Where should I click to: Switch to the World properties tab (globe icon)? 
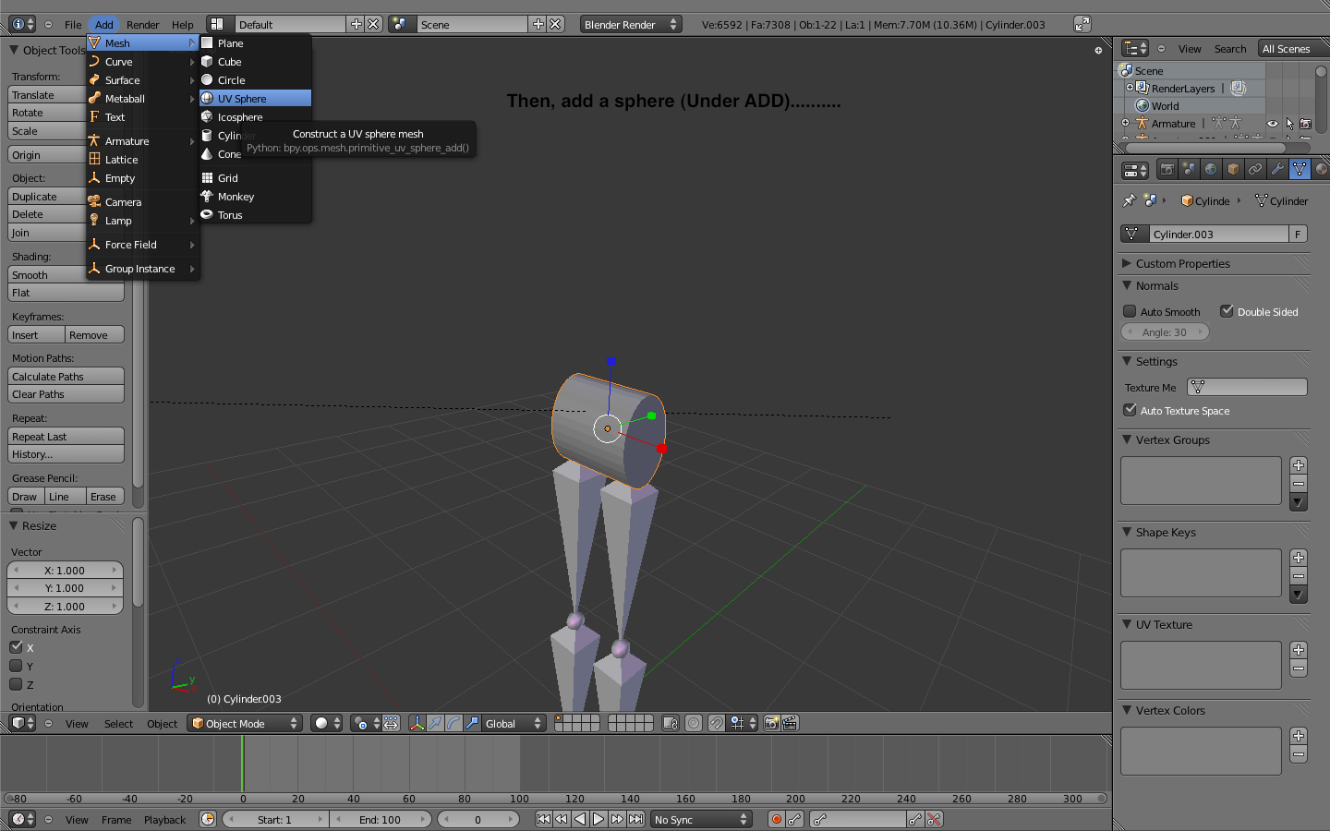[1210, 171]
